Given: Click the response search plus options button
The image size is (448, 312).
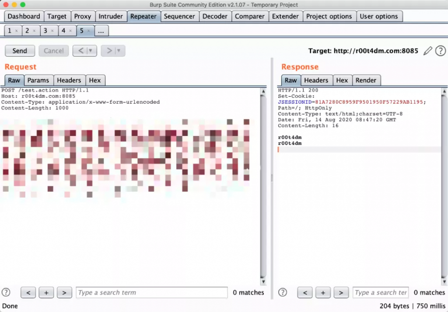Looking at the screenshot, I should [323, 293].
